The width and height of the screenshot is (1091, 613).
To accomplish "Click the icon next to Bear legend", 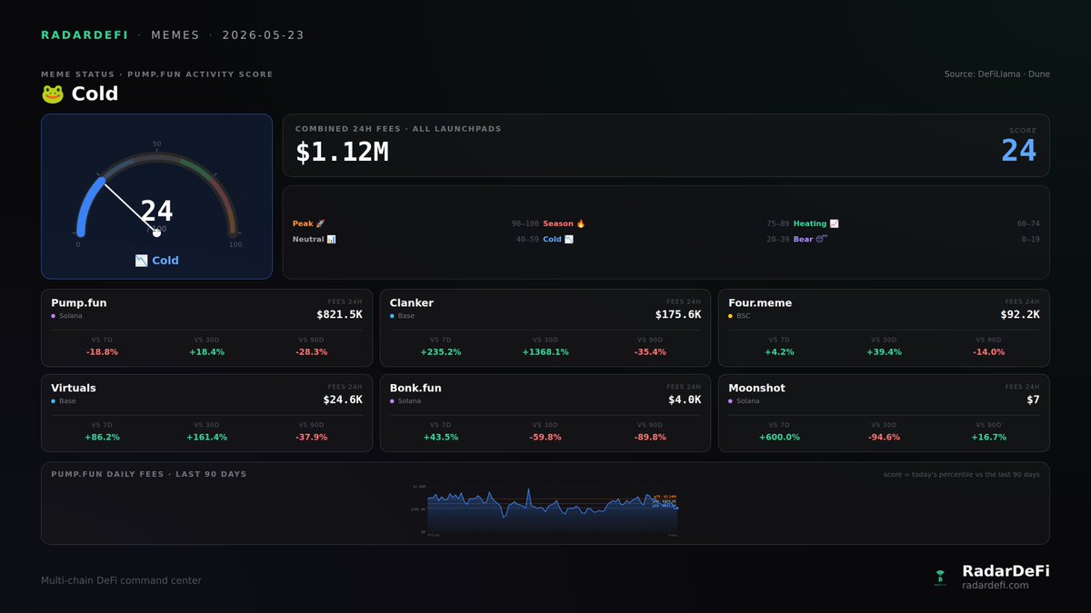I will [x=822, y=240].
